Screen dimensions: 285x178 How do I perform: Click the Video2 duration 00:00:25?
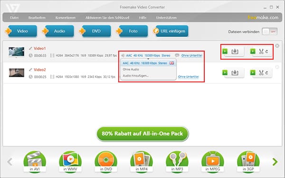[40, 77]
